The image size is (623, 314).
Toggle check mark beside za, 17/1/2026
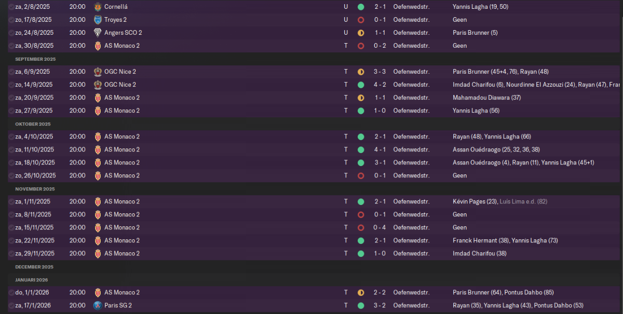[11, 305]
